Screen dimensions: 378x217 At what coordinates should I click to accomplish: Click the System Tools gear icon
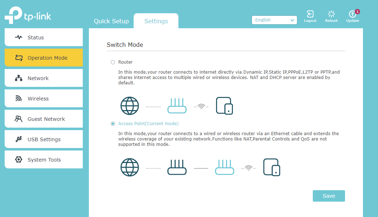pos(19,159)
